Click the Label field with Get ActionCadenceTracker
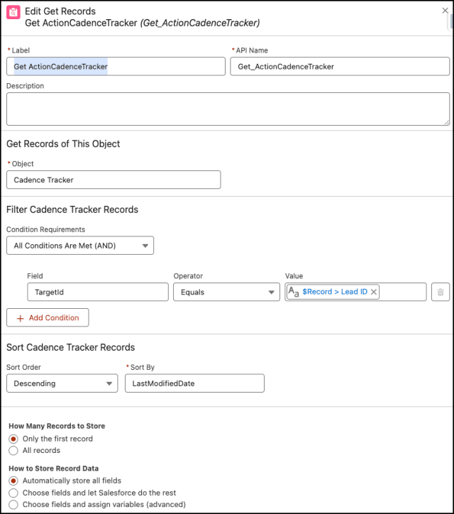Viewport: 454px width, 514px height. (x=116, y=66)
